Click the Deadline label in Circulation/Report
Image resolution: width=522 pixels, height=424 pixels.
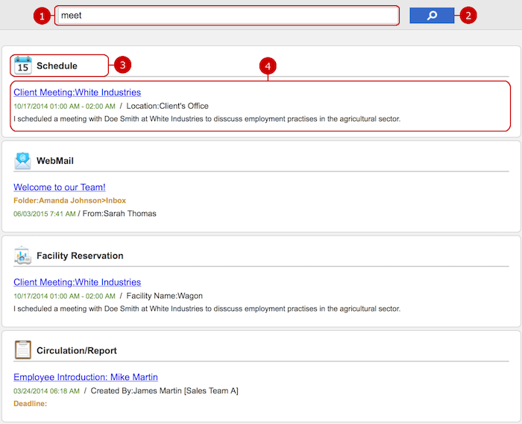31,404
